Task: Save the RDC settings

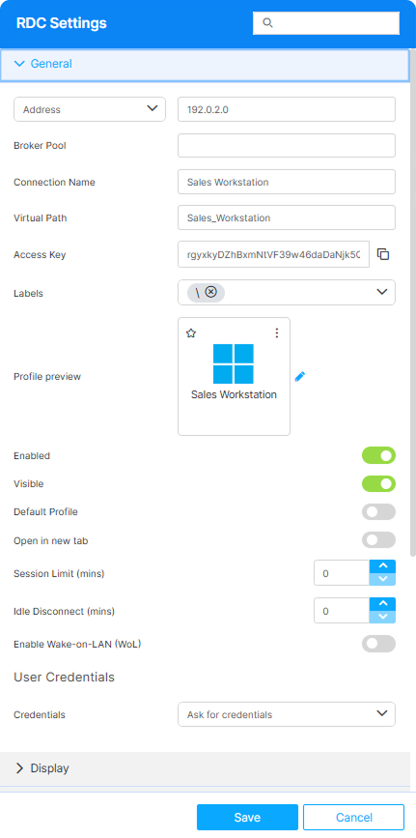Action: (247, 817)
